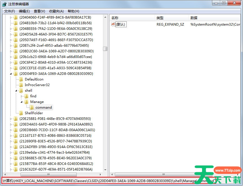Screen dimensions: 243x186
Task: Click values pane scroll left arrow
Action: pos(112,174)
